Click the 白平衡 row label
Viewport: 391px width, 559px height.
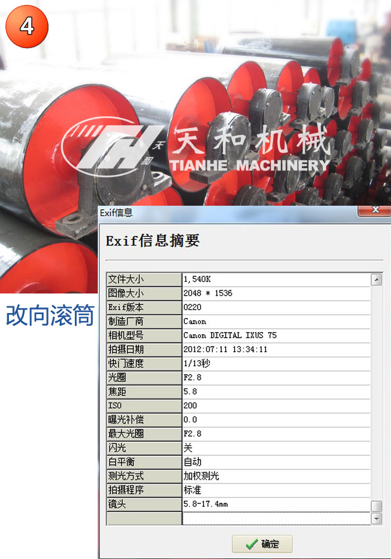click(144, 462)
